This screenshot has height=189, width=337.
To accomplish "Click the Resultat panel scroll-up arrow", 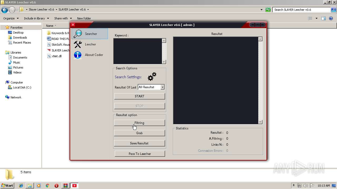I will pos(260,39).
